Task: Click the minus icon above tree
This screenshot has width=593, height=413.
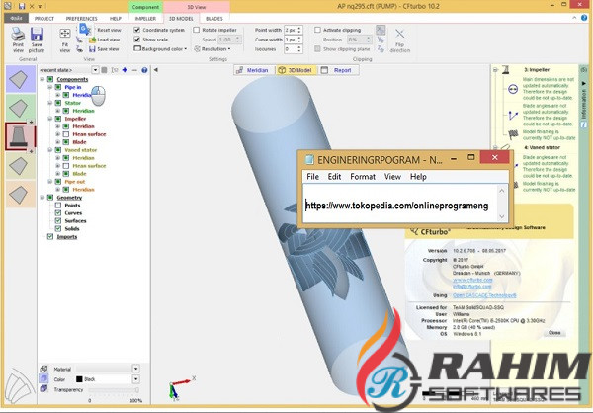Action: [134, 70]
